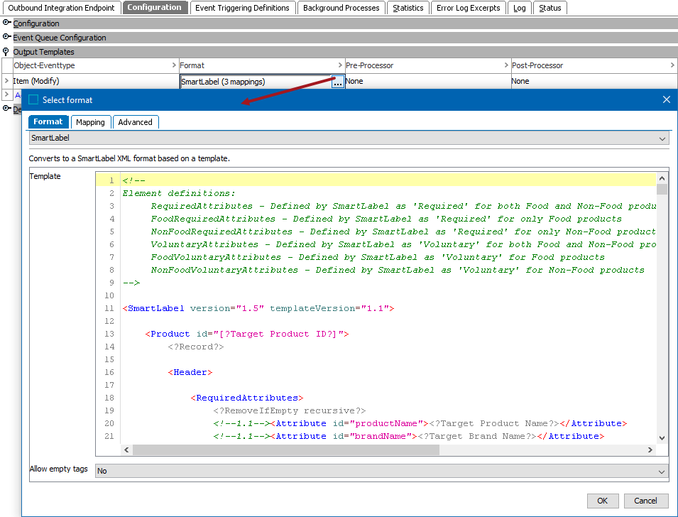Expand the Item (Modify) row arrow
Screen dimensions: 678x517
click(x=6, y=82)
